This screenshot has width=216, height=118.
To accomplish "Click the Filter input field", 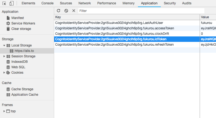I will point(141,11).
